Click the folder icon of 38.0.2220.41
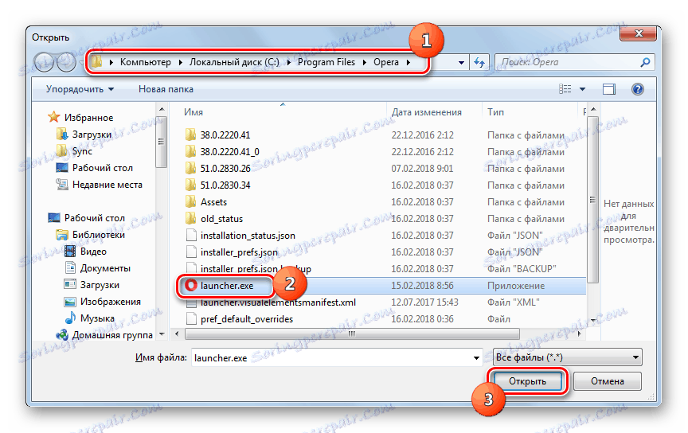This screenshot has height=433, width=688. 190,135
